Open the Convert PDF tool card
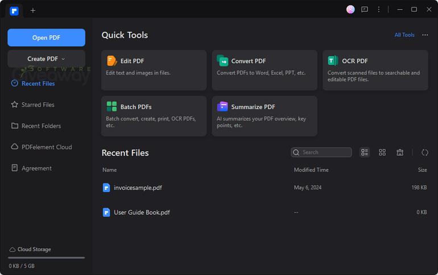 coord(265,70)
